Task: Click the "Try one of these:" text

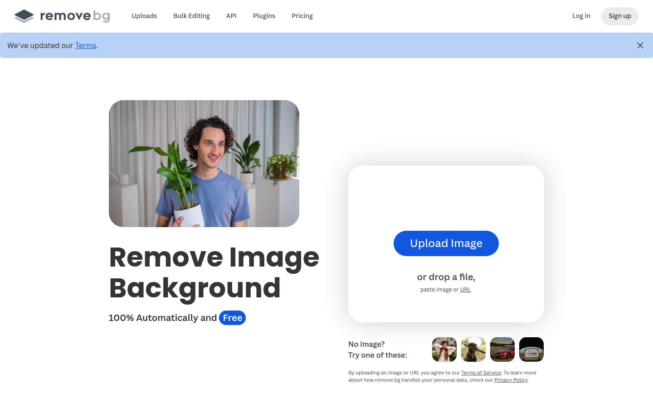Action: point(378,355)
